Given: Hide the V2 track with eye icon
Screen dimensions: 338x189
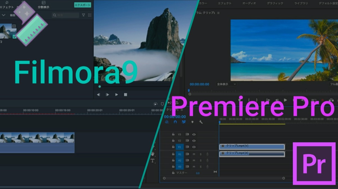Looking at the screenshot, I should pyautogui.click(x=194, y=141).
